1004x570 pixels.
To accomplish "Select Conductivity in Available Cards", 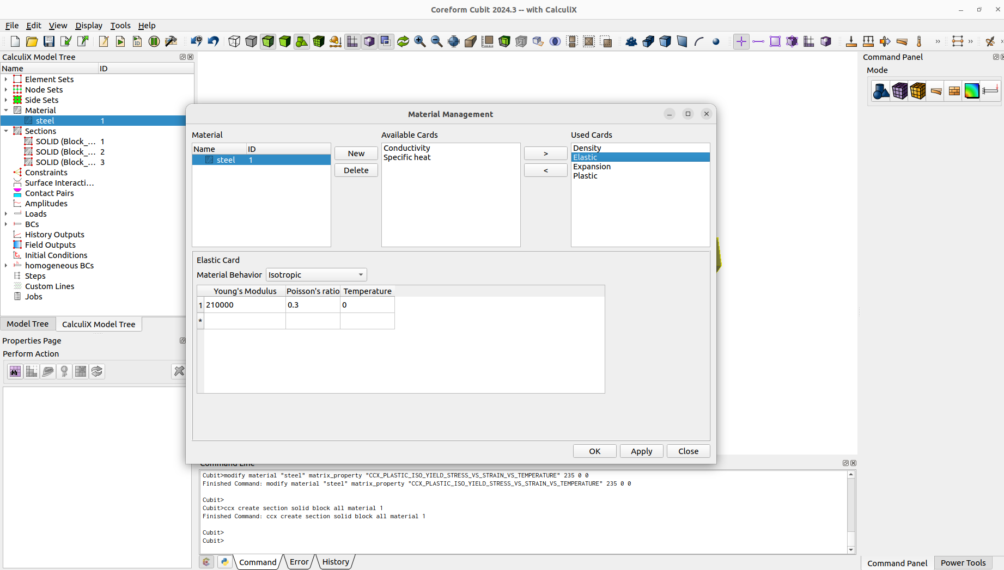I will pyautogui.click(x=406, y=148).
